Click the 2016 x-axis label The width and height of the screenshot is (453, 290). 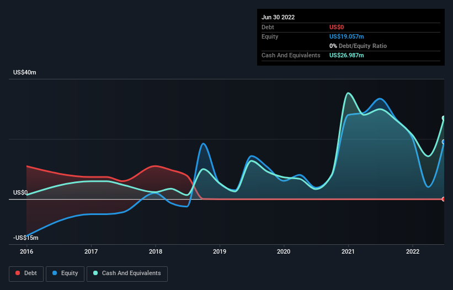[26, 251]
